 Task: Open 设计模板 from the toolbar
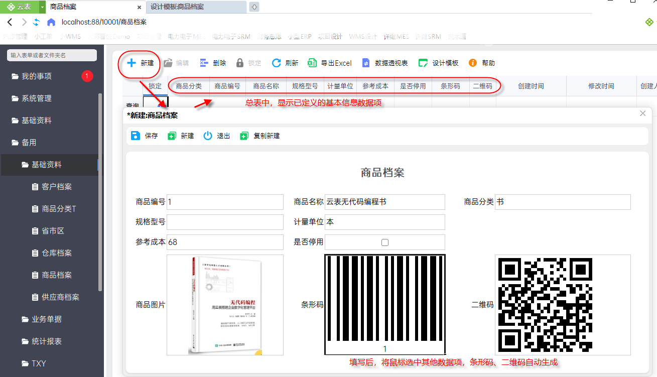pos(439,63)
